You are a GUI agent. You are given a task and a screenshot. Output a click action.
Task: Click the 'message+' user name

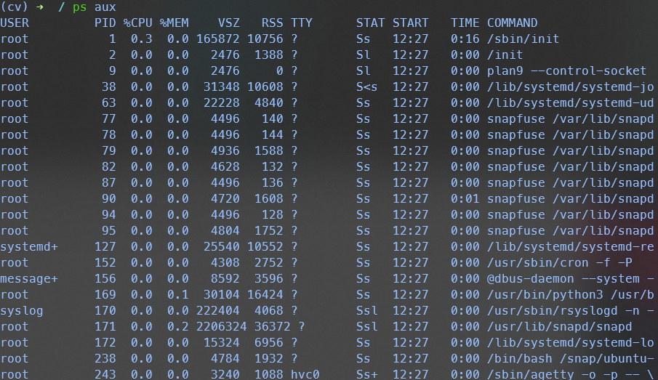pos(29,278)
